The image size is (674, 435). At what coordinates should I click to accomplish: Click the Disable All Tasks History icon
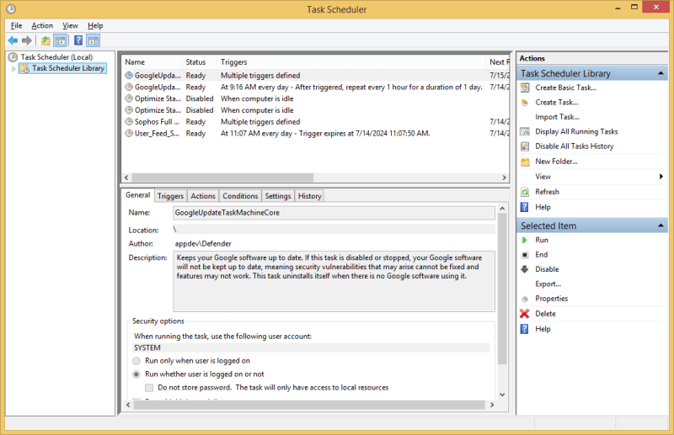coord(525,146)
